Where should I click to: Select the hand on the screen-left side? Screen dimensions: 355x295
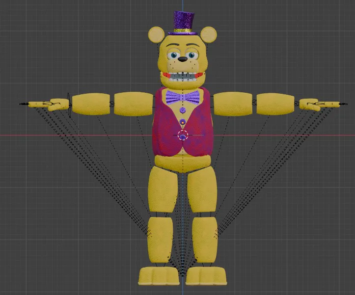(x=49, y=105)
